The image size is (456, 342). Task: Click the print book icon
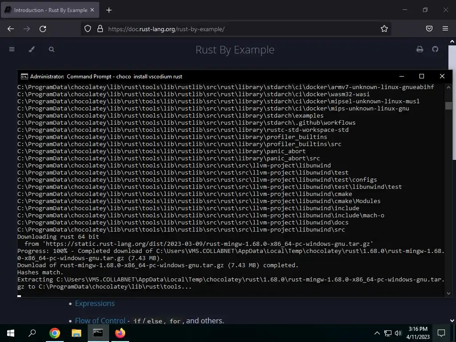(419, 49)
